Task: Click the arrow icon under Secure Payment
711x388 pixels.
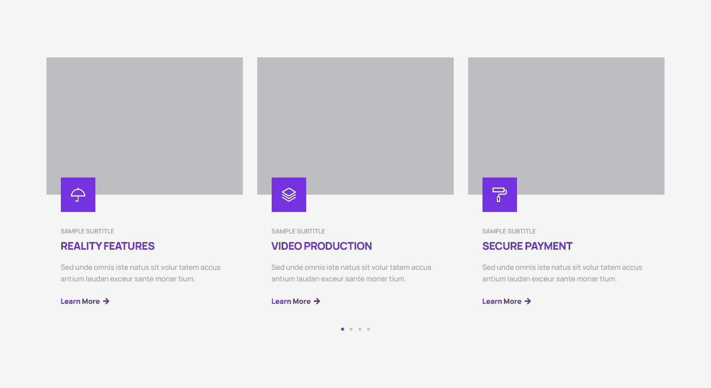Action: (528, 301)
